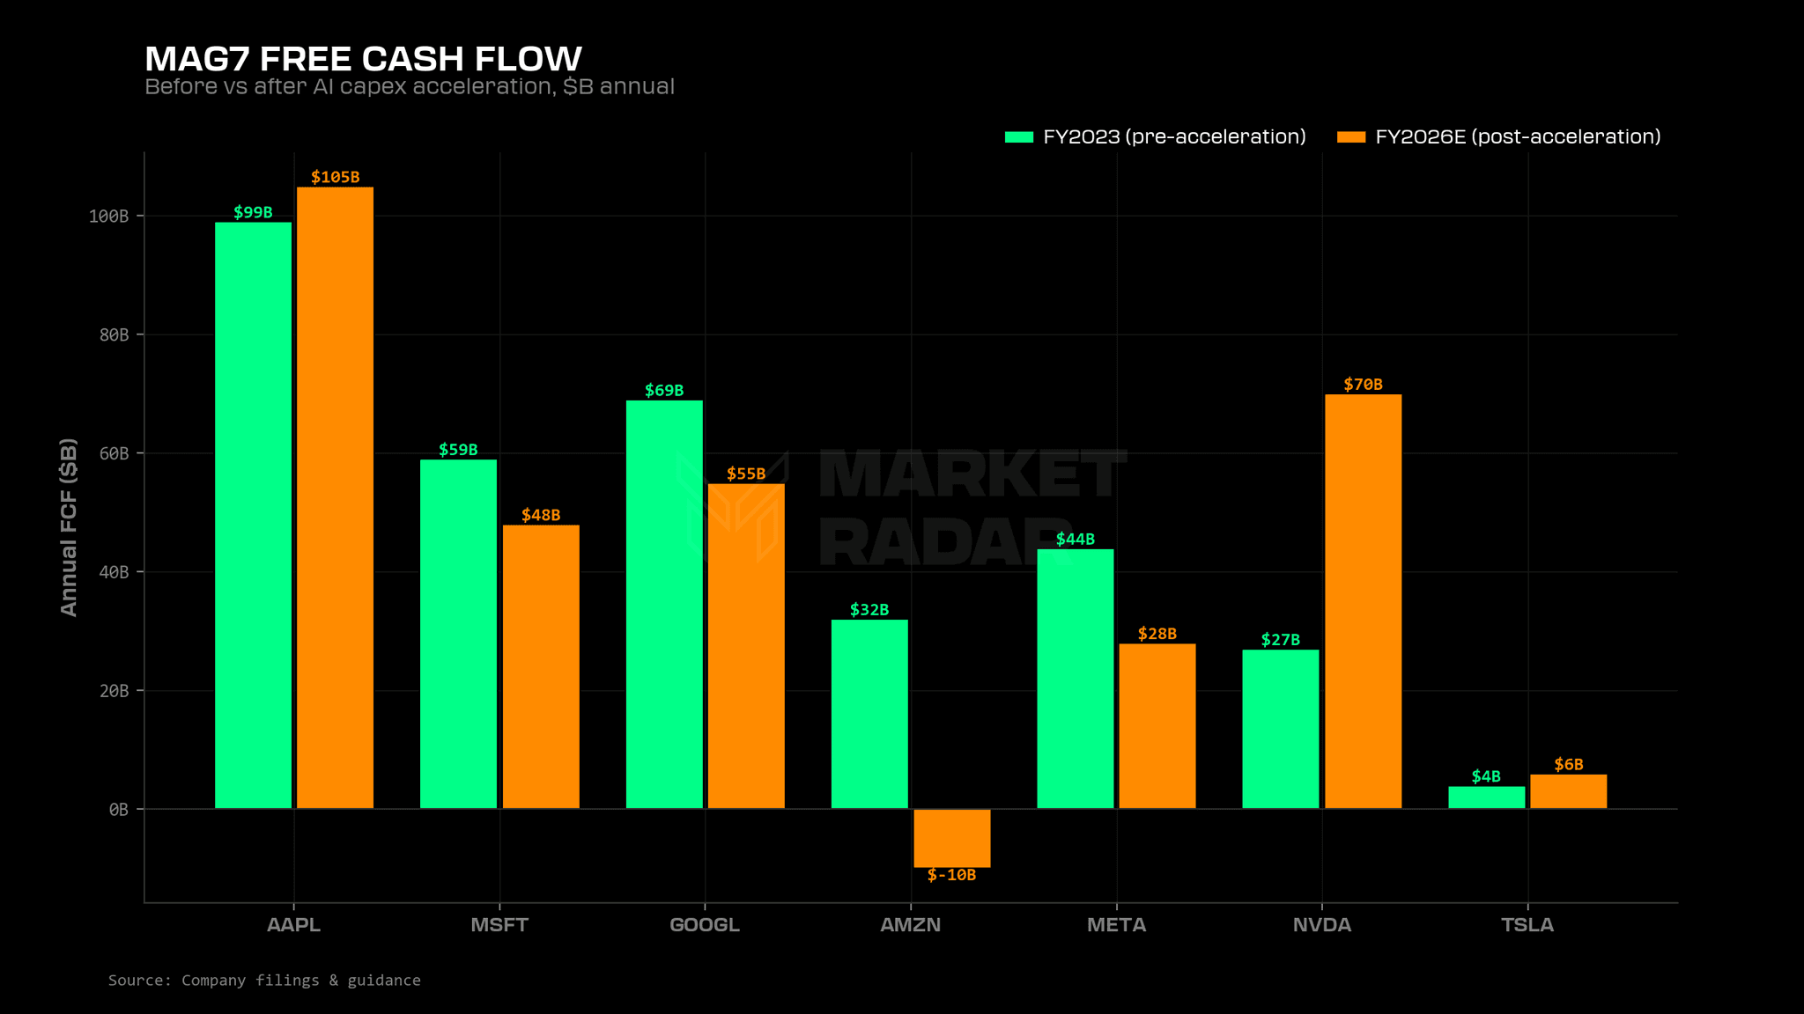
Task: Click the MSFT green FY2023 bar
Action: click(x=458, y=634)
